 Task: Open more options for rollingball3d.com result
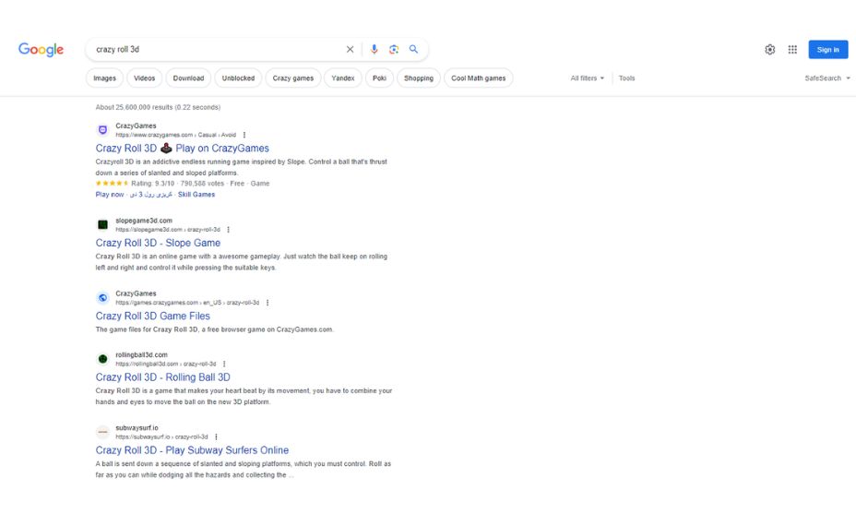coord(224,364)
